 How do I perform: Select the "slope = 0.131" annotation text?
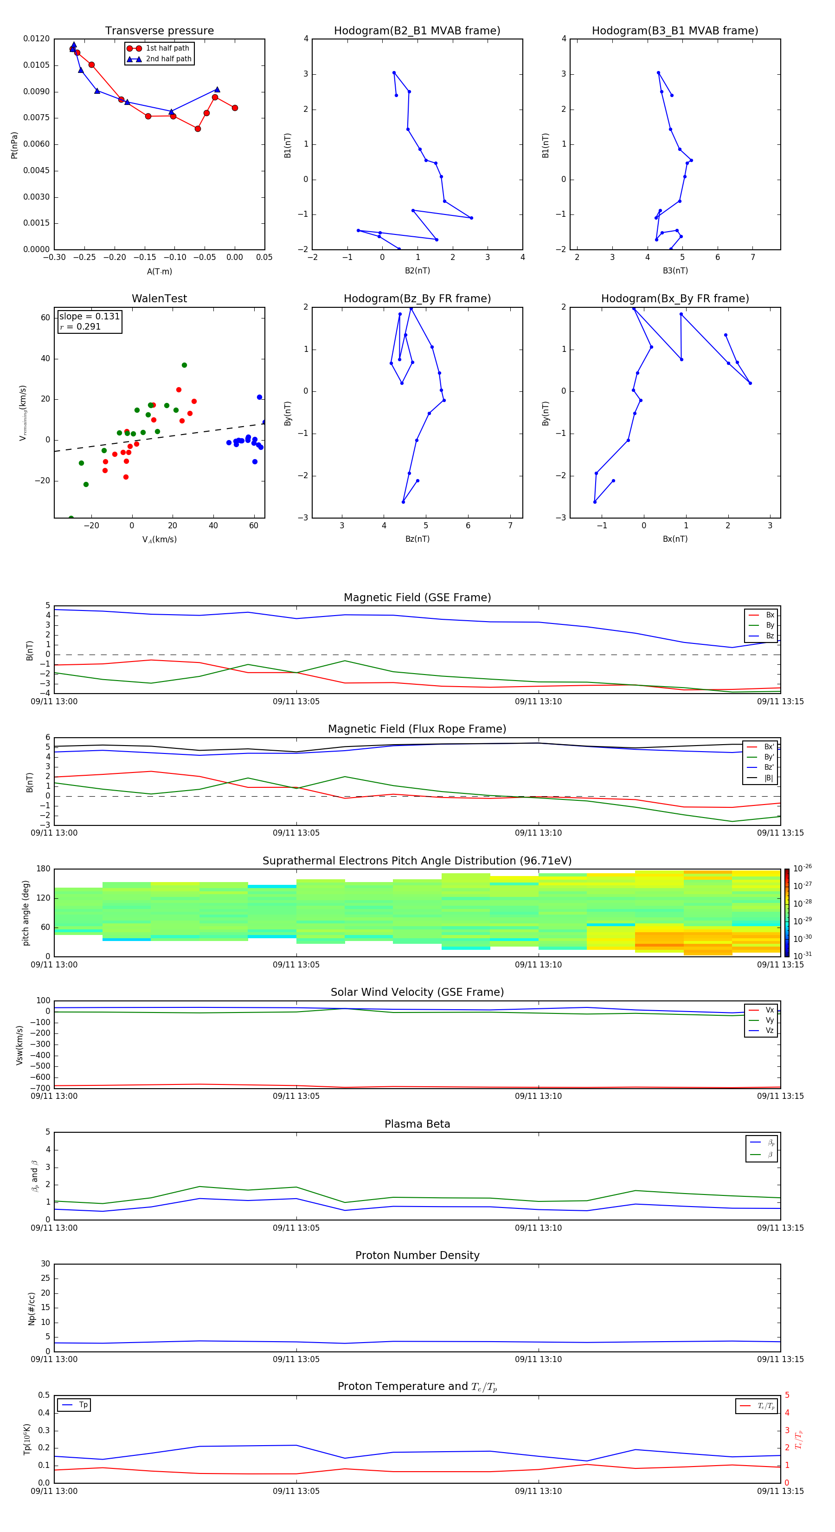pyautogui.click(x=89, y=317)
